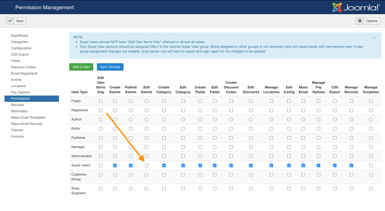This screenshot has height=211, width=385.
Task: Dismiss the NOTE alert with X
Action: pos(374,38)
